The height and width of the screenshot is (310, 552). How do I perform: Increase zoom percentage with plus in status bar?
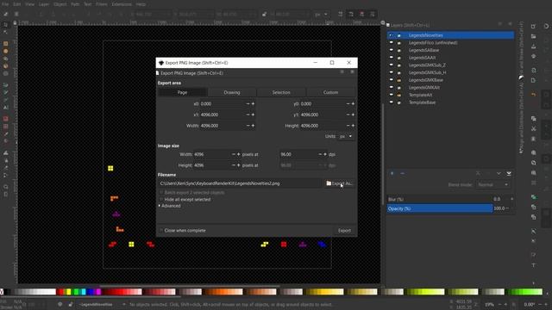[x=506, y=304]
